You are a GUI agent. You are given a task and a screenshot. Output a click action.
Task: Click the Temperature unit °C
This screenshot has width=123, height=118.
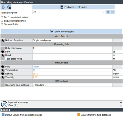114,70
